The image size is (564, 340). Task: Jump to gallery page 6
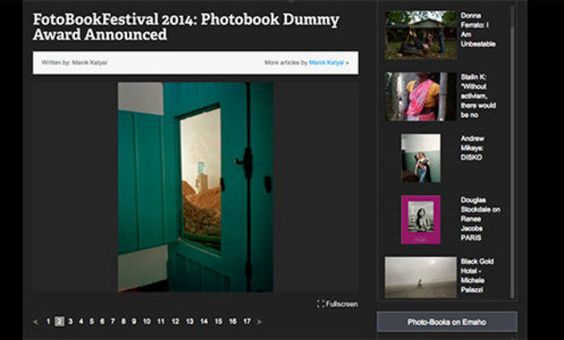pyautogui.click(x=102, y=322)
